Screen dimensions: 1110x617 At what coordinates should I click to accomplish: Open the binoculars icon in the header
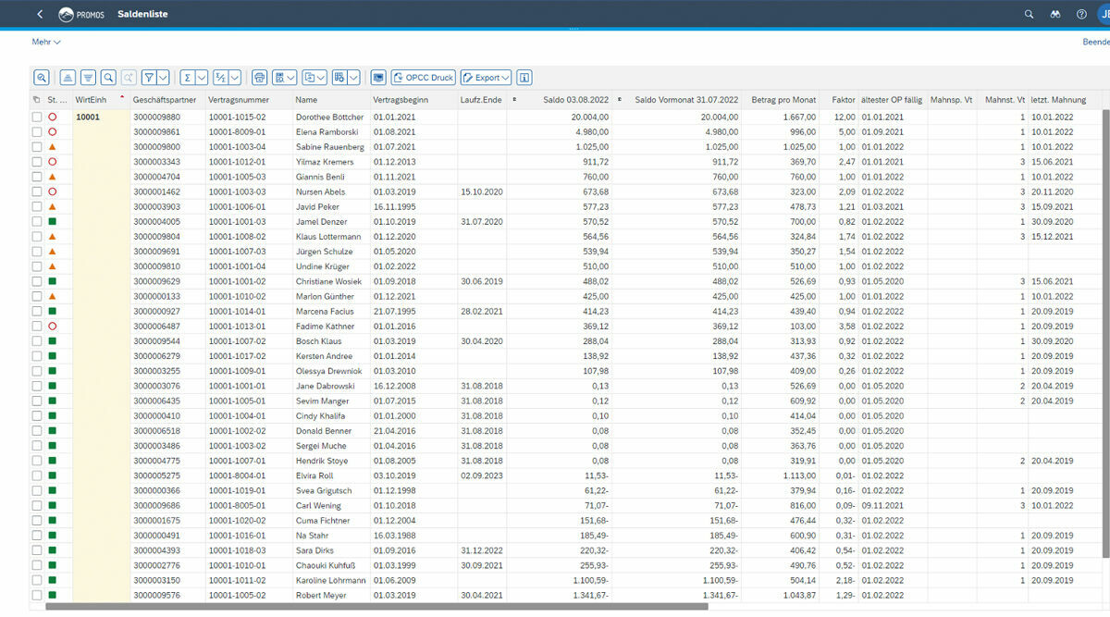coord(1055,14)
